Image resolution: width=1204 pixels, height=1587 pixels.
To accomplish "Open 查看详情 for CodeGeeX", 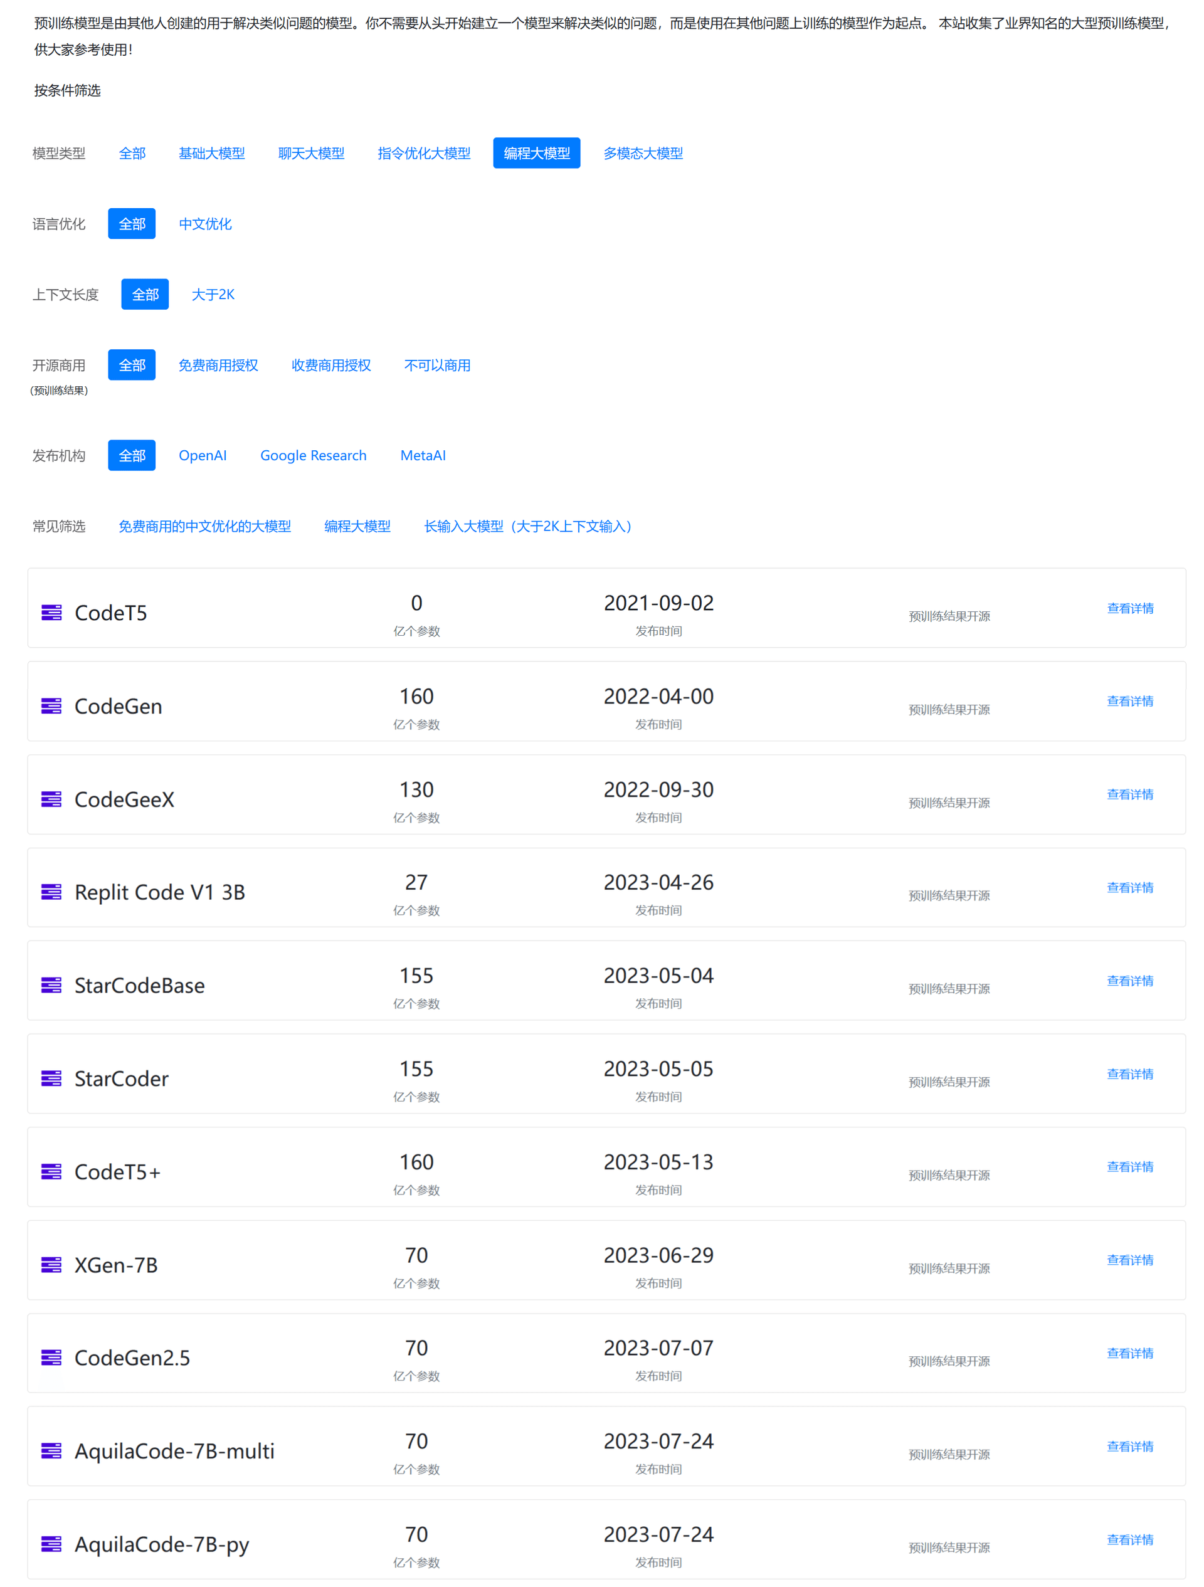I will tap(1130, 794).
